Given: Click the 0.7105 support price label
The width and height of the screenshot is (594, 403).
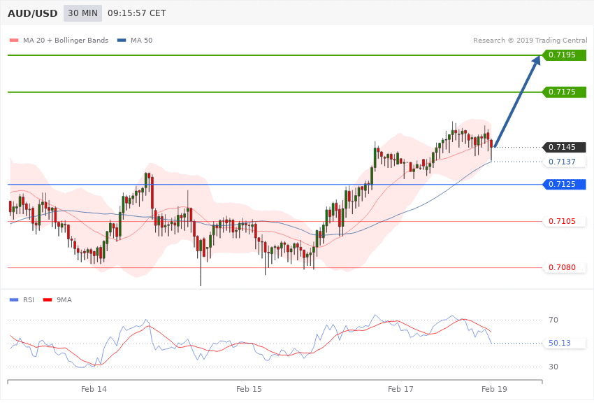Looking at the screenshot, I should [565, 221].
